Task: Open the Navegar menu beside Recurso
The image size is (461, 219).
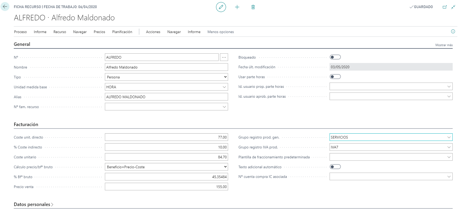Action: (80, 32)
